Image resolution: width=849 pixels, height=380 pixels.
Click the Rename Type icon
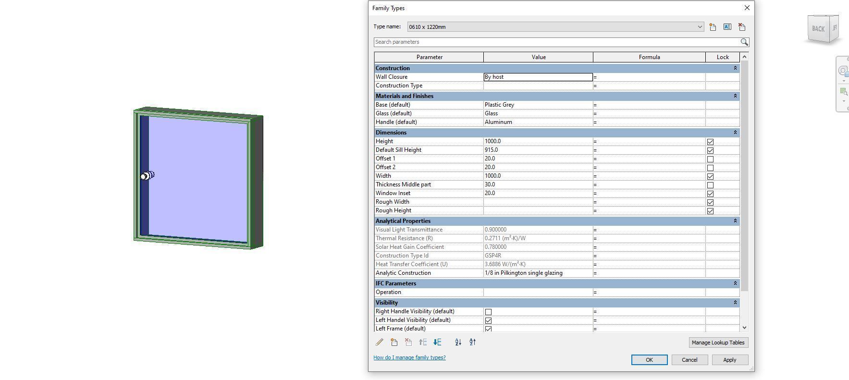(x=727, y=27)
